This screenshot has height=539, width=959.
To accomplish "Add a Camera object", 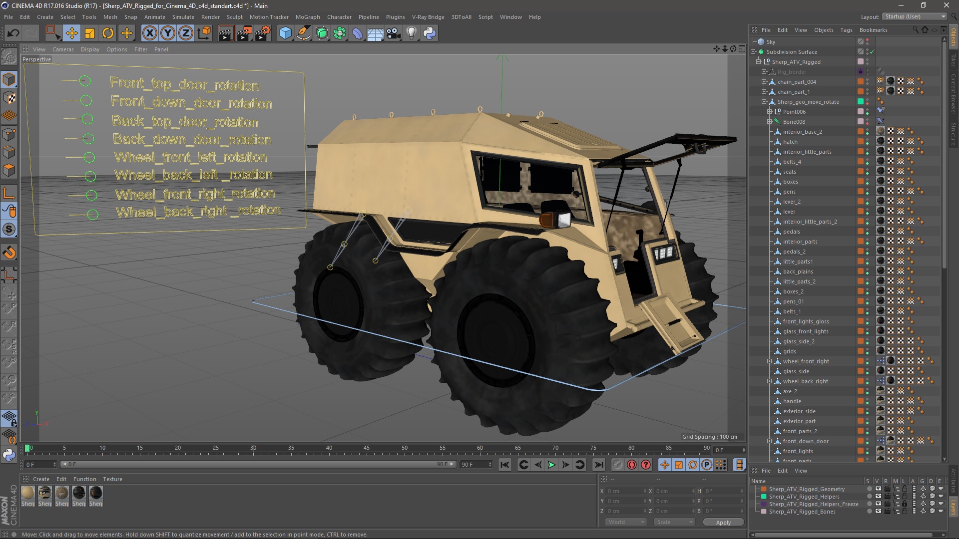I will coord(394,33).
